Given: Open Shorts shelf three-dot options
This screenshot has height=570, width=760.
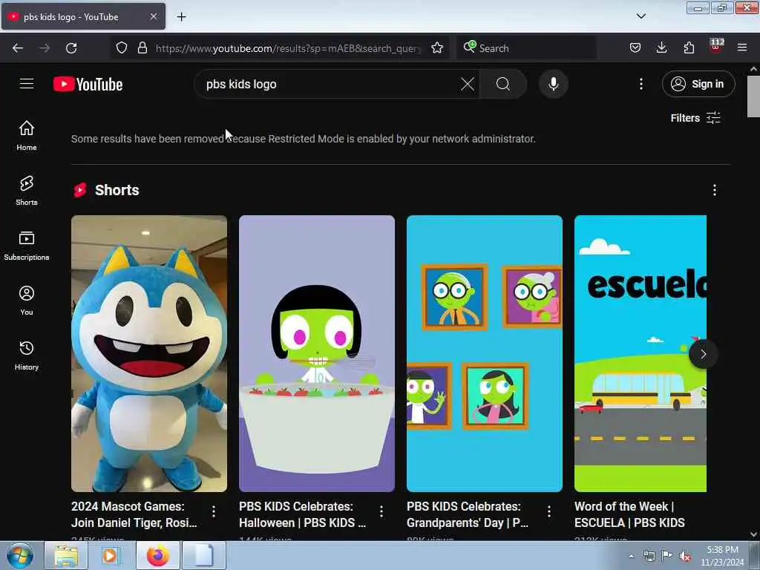Looking at the screenshot, I should 715,190.
